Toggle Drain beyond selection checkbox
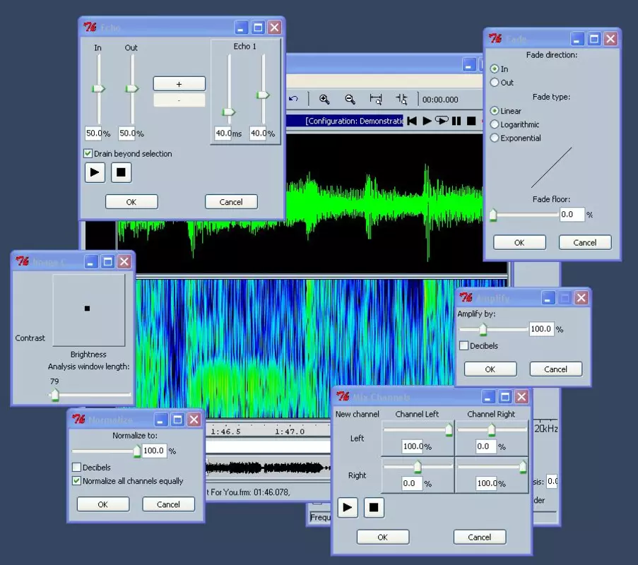This screenshot has width=638, height=565. point(88,153)
